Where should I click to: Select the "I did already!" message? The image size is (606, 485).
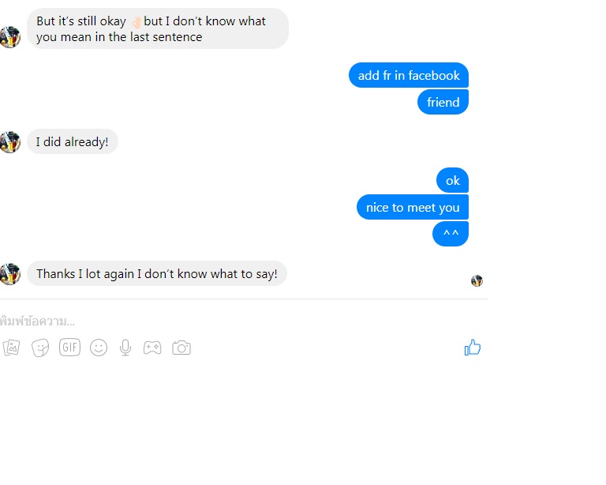coord(73,141)
